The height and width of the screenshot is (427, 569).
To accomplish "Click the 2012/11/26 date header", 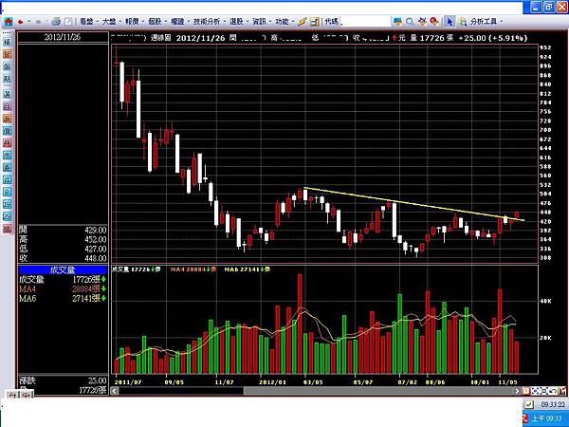I will (63, 37).
